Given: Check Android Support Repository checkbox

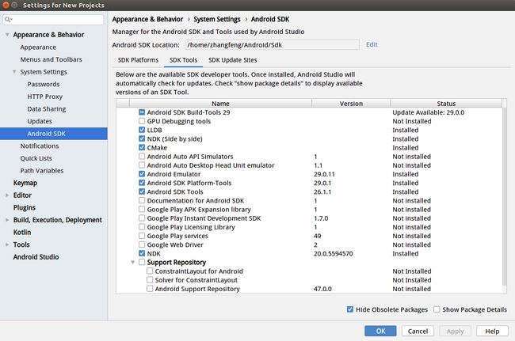Looking at the screenshot, I should 150,289.
